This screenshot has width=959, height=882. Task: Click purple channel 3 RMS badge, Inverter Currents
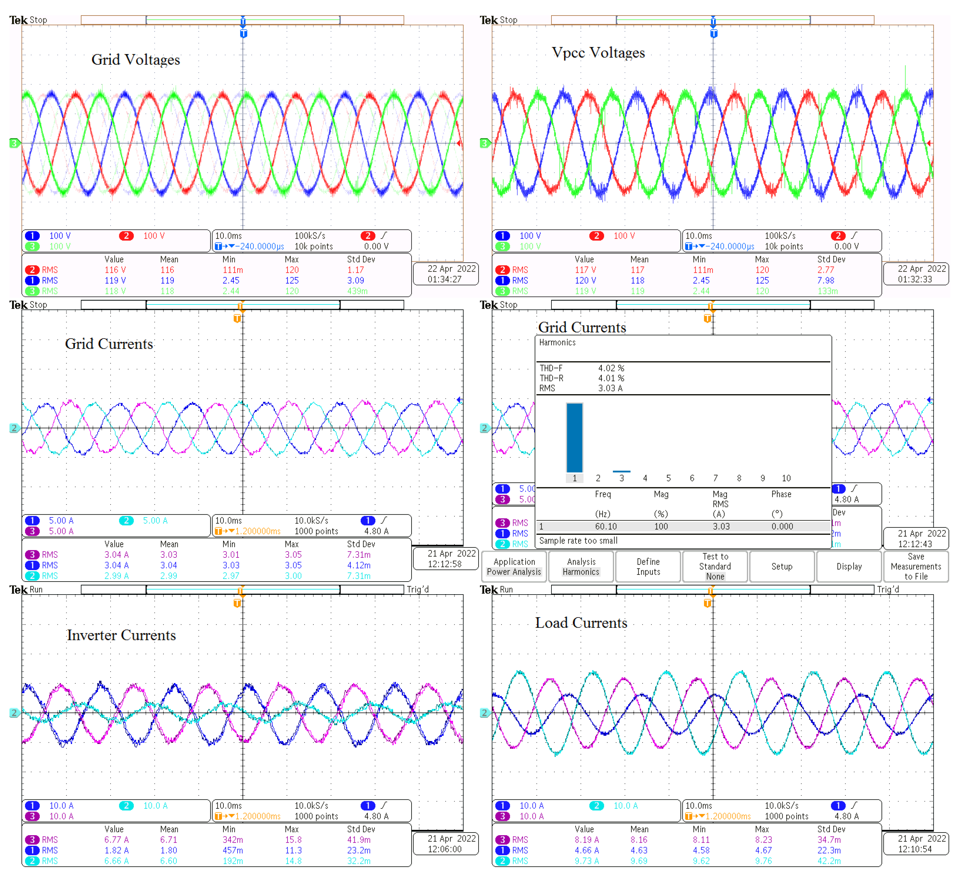(x=32, y=839)
